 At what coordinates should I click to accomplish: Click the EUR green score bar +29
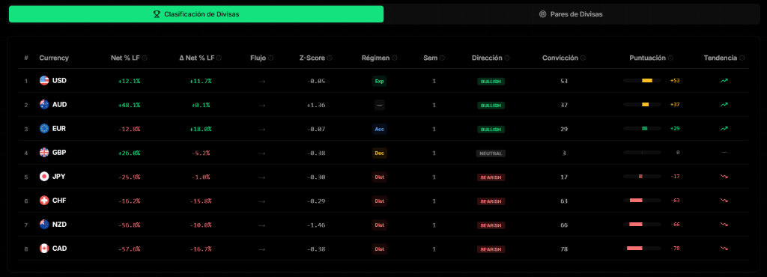click(642, 129)
